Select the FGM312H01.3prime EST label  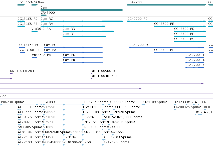point(98,107)
